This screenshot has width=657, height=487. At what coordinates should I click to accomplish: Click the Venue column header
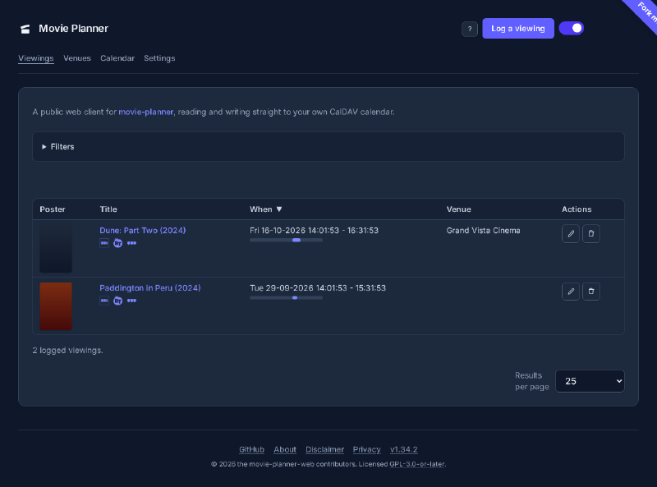[x=458, y=209]
